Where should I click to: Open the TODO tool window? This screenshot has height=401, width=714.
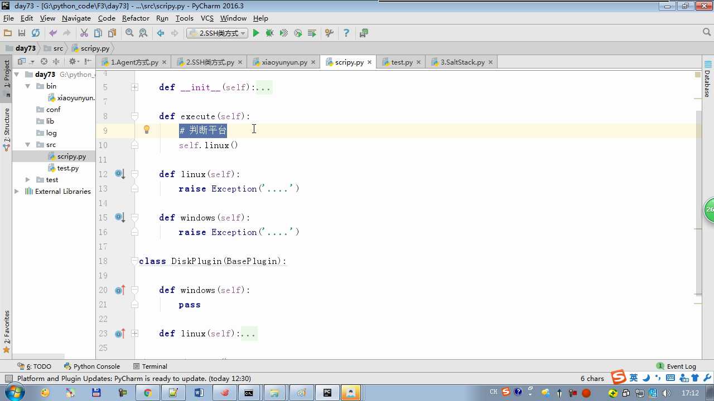(x=35, y=366)
